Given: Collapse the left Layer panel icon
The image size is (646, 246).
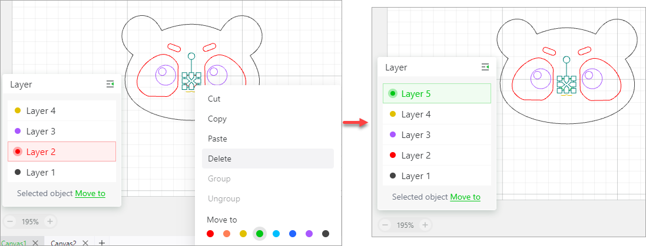Looking at the screenshot, I should tap(110, 84).
